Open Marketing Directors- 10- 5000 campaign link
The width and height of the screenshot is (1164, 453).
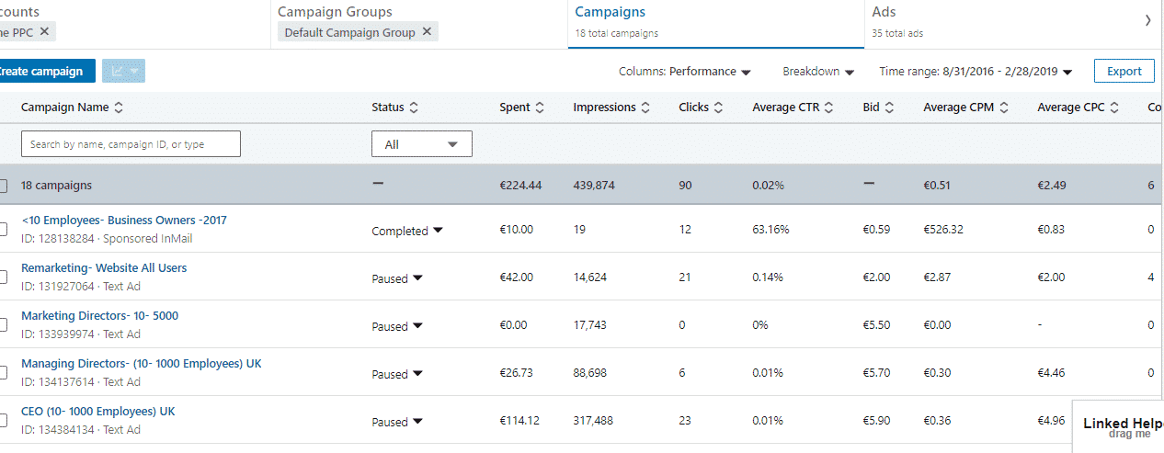99,316
